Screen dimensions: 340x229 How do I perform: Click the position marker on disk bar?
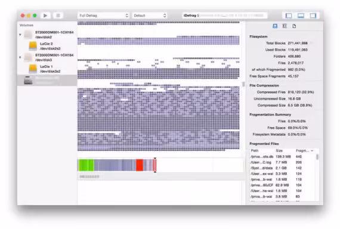click(x=155, y=165)
